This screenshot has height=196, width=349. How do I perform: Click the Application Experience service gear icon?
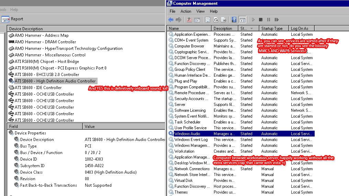pos(171,34)
